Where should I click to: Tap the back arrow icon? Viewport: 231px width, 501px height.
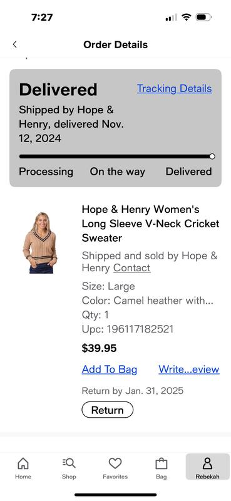click(14, 44)
